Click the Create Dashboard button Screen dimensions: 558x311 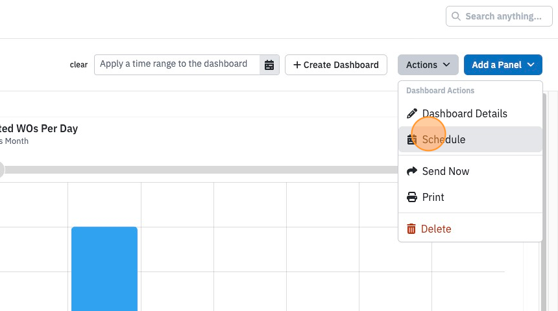[336, 65]
